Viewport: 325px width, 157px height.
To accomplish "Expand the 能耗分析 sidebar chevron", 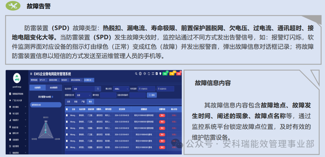I will pyautogui.click(x=26, y=133).
